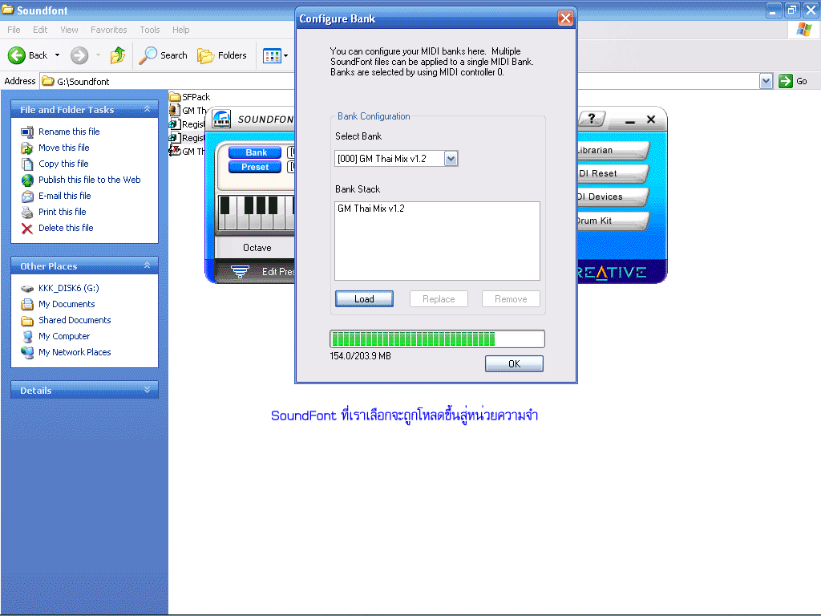
Task: Click the green Go arrow icon
Action: pyautogui.click(x=786, y=81)
